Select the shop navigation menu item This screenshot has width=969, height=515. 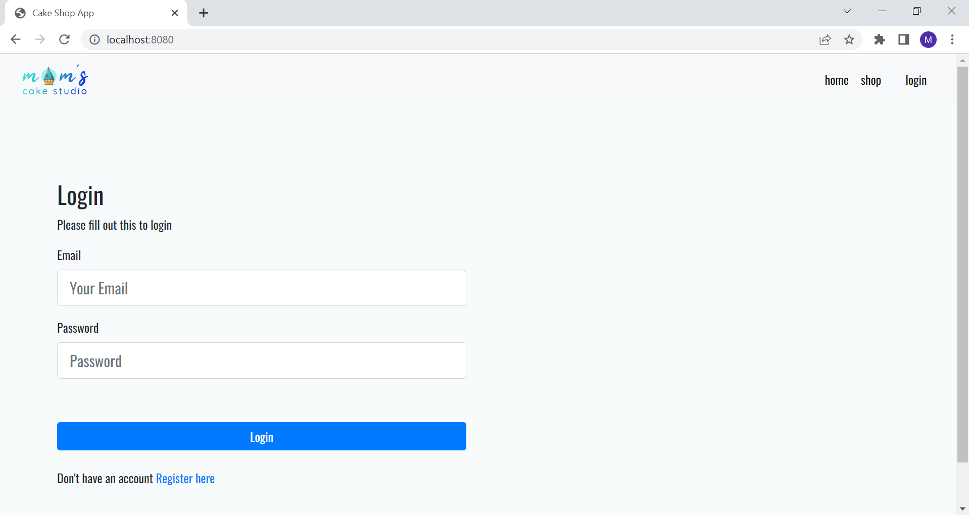(x=871, y=80)
